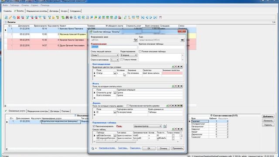Click the pencil edit record toolbar icon
The width and height of the screenshot is (279, 157).
[x=10, y=17]
